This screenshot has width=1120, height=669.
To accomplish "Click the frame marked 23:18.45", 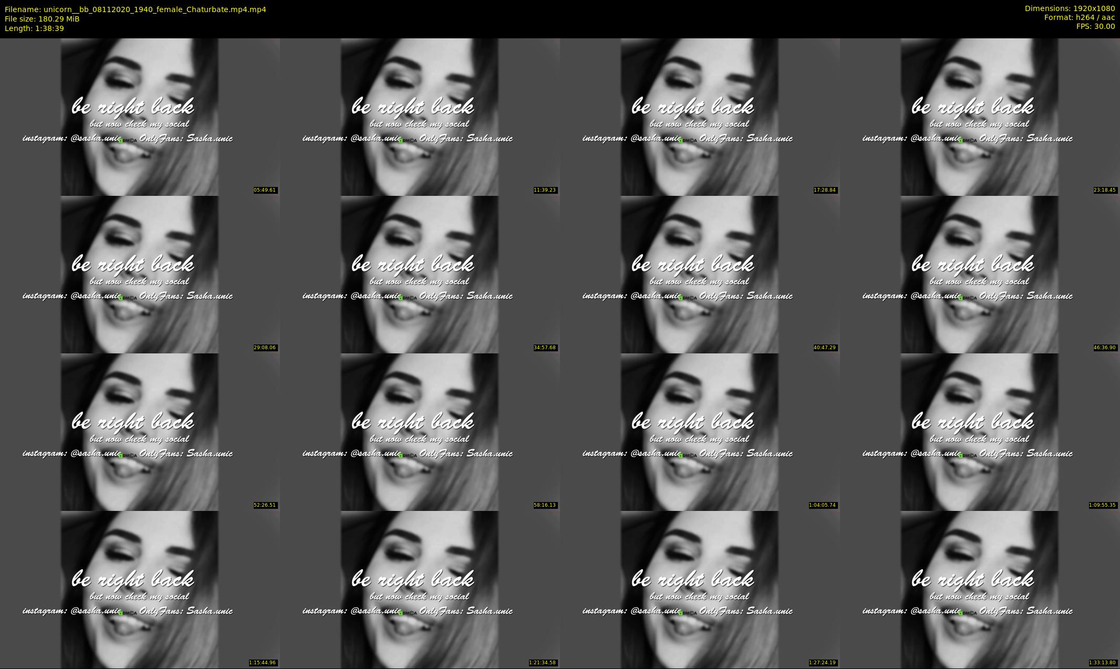I will tap(980, 117).
